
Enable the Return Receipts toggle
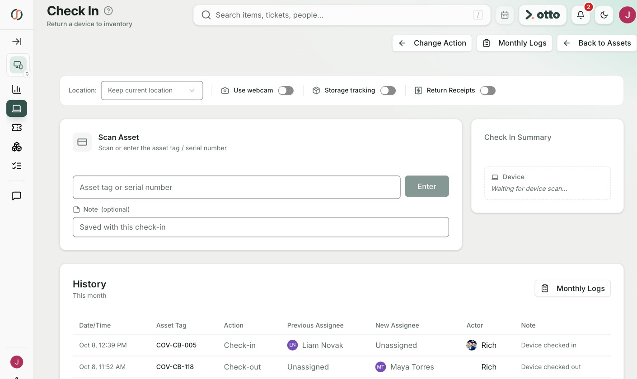(488, 91)
